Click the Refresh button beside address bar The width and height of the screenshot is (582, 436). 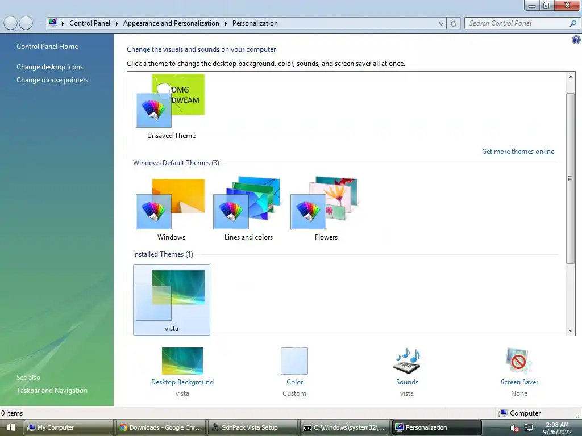tap(454, 23)
